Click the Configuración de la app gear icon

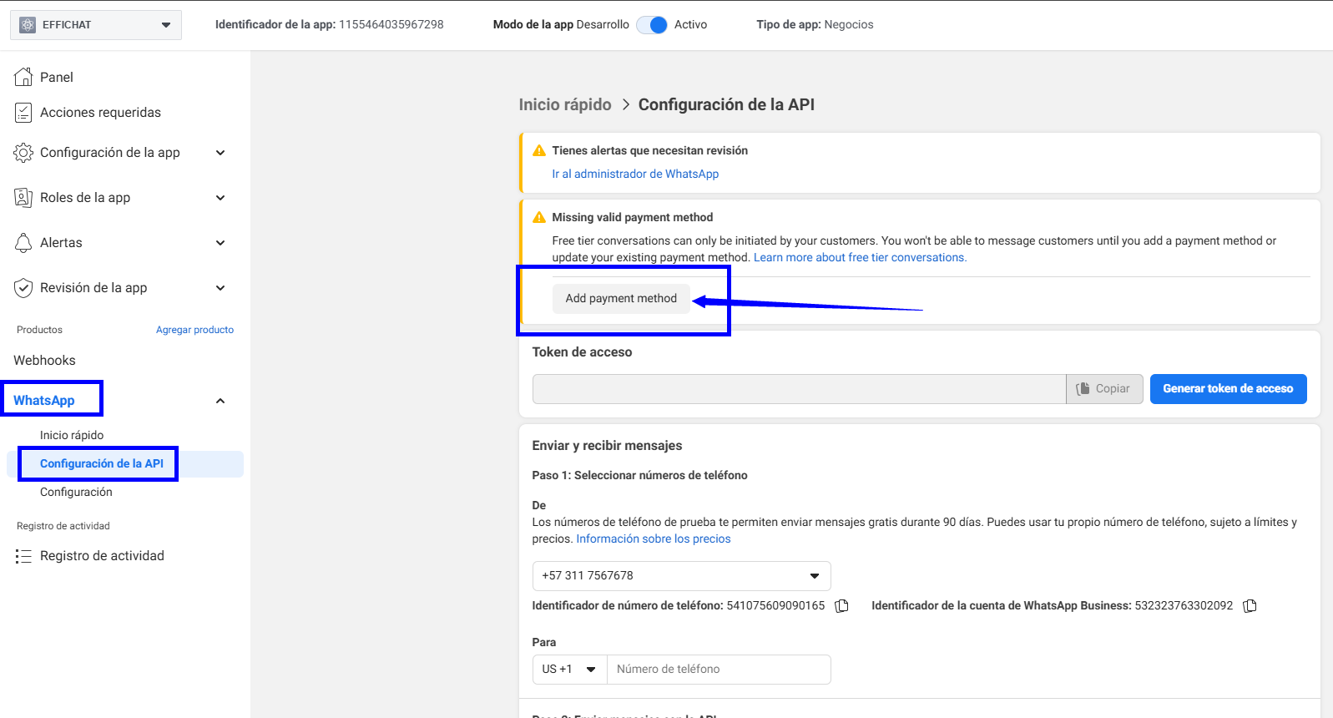click(23, 153)
